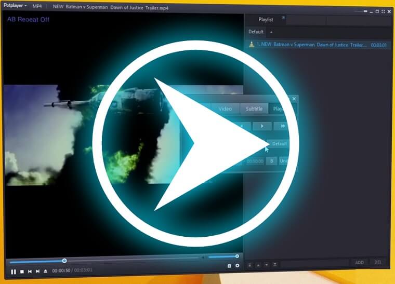395x284 pixels.
Task: Maximize the Potplayer window
Action: 377,11
